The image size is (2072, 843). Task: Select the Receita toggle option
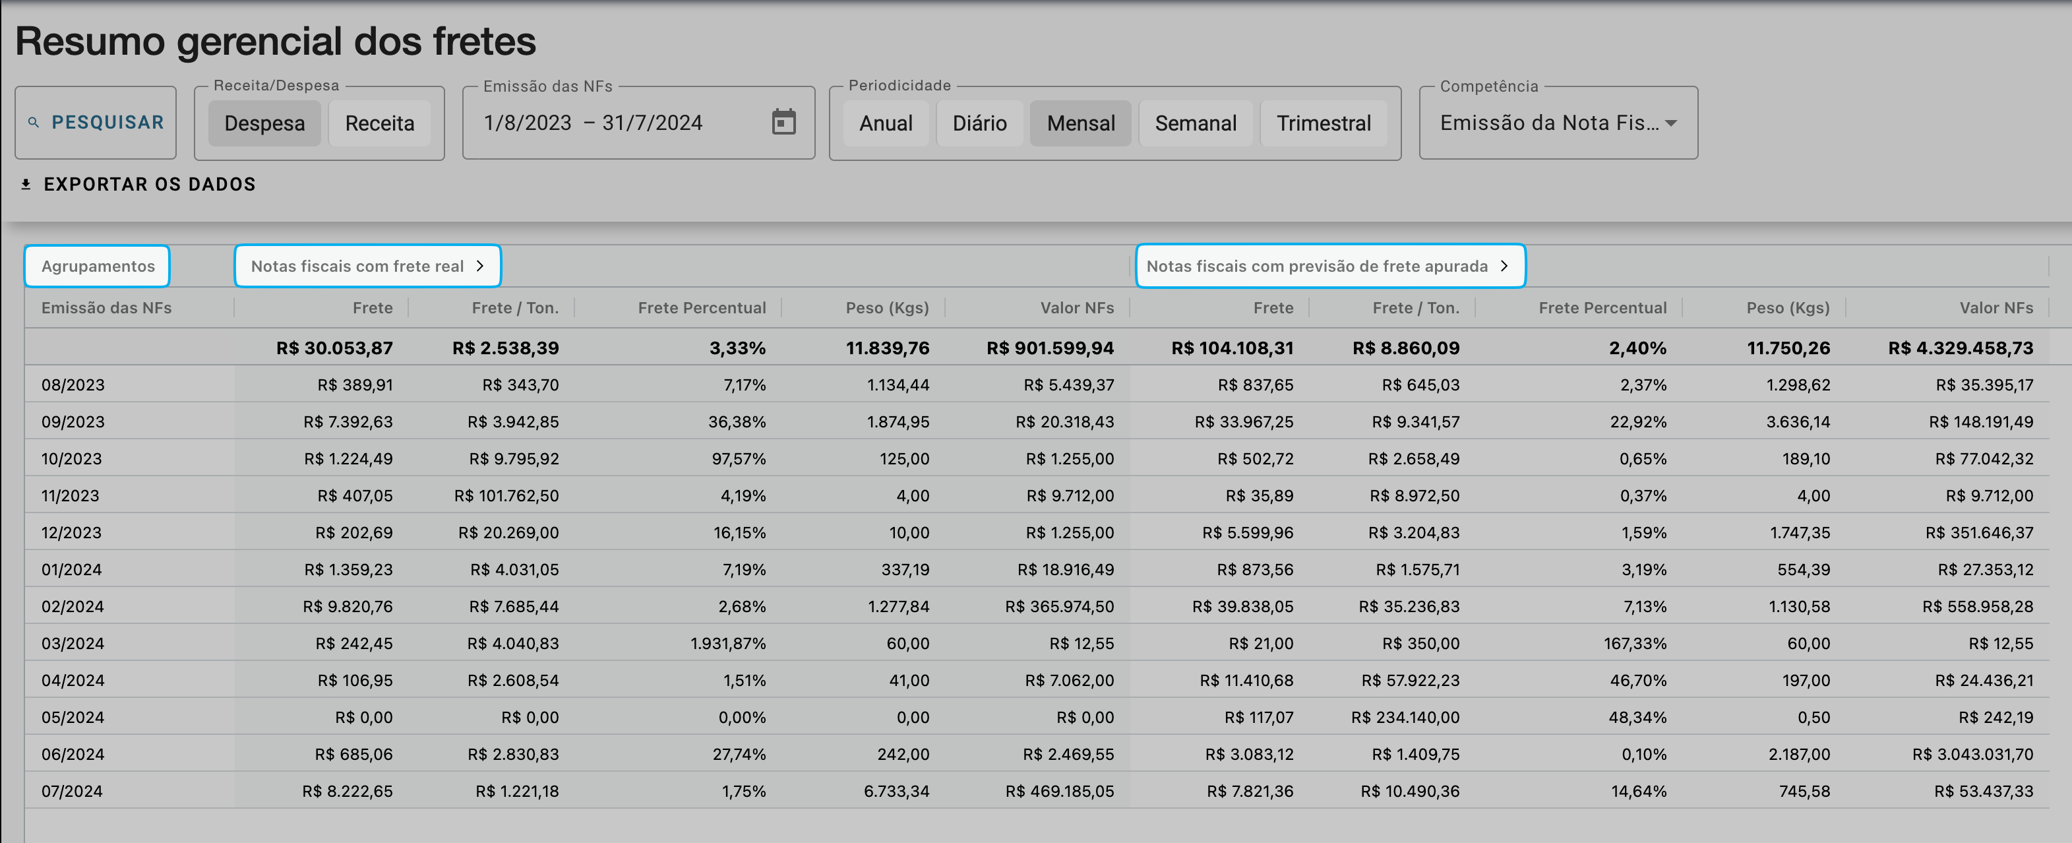point(380,123)
